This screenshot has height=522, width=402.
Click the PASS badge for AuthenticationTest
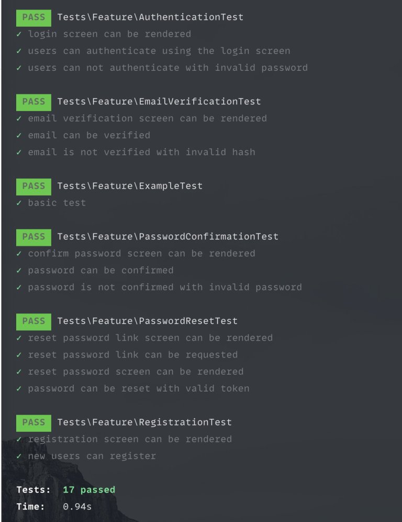point(33,17)
